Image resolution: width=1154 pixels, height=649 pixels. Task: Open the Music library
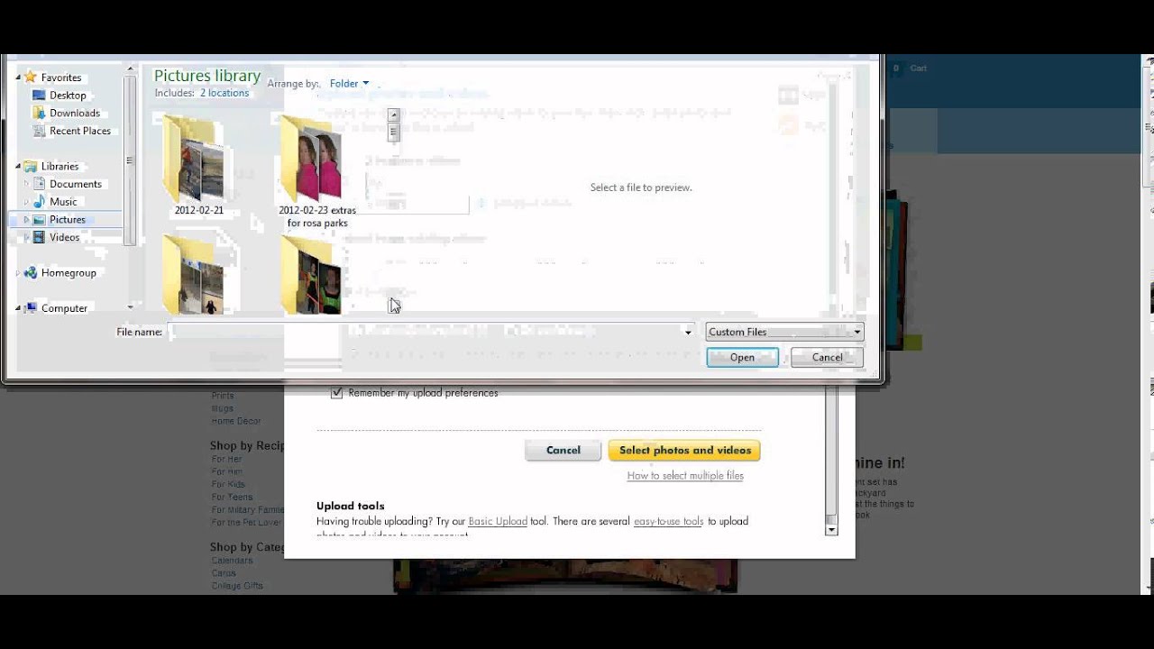[63, 202]
